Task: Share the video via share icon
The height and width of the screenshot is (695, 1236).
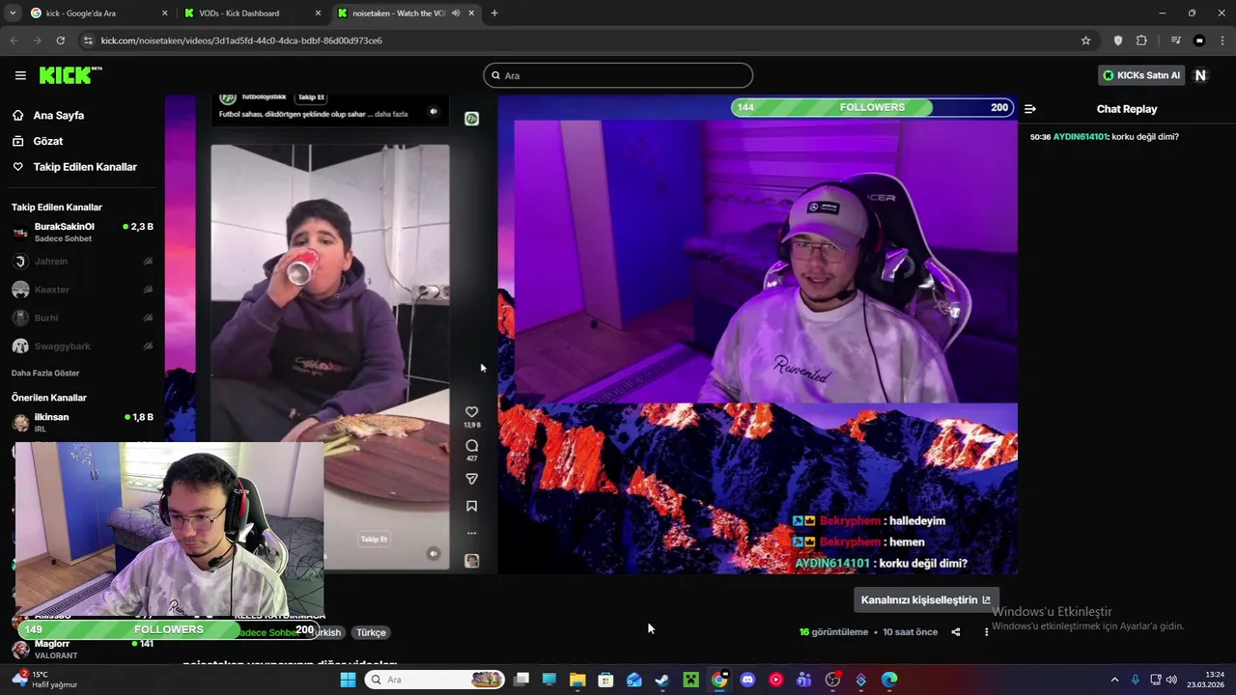Action: point(956,632)
